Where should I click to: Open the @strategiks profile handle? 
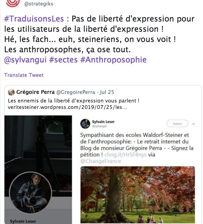click(x=39, y=4)
